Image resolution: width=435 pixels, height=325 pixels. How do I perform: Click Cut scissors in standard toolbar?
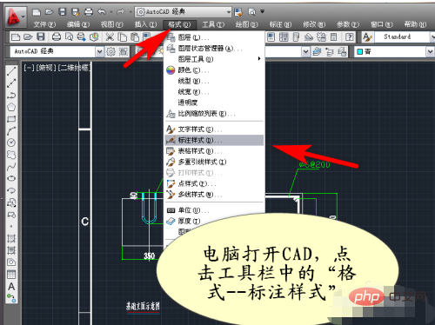point(110,37)
